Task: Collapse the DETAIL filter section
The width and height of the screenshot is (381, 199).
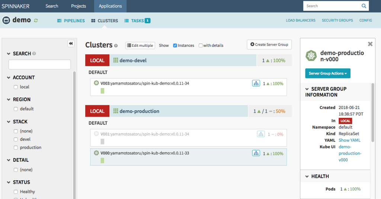Action: coord(9,160)
